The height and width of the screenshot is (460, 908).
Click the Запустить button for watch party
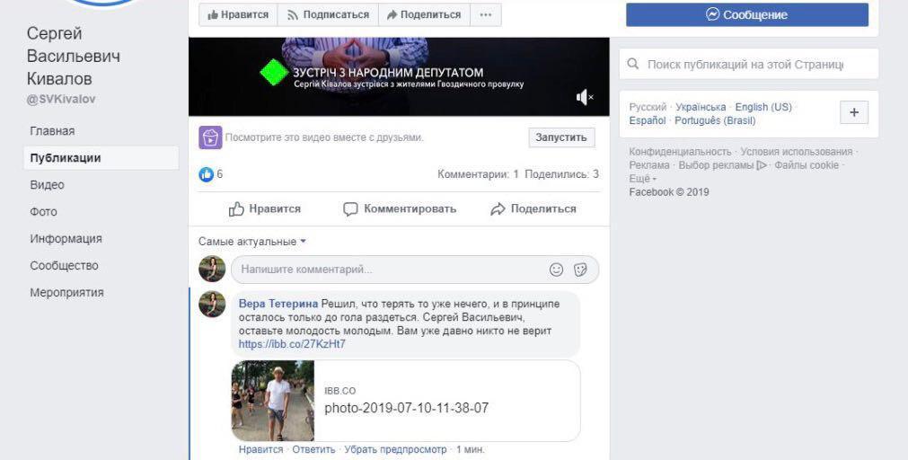pos(560,137)
